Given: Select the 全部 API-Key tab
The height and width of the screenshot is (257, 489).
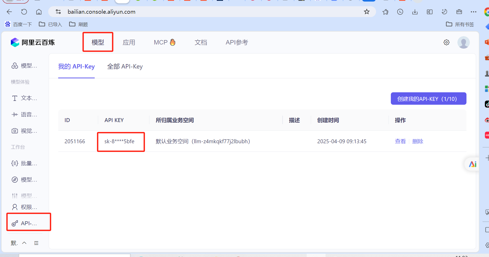Looking at the screenshot, I should pos(125,66).
